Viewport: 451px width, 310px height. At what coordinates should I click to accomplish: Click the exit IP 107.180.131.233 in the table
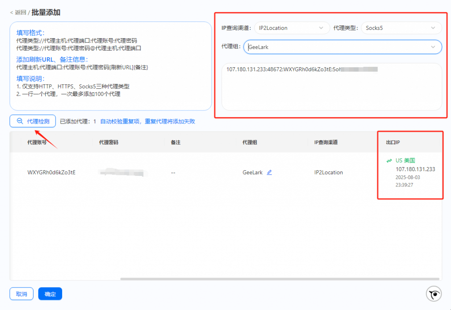click(415, 169)
